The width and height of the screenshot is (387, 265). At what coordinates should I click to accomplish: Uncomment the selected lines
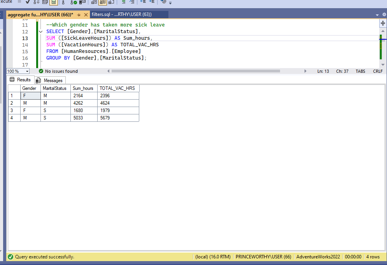pos(132,2)
